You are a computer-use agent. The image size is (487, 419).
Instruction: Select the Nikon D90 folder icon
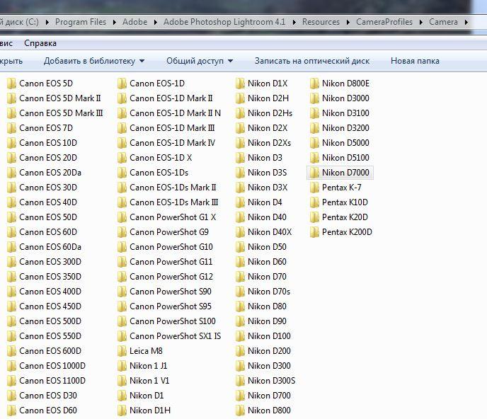pos(240,321)
